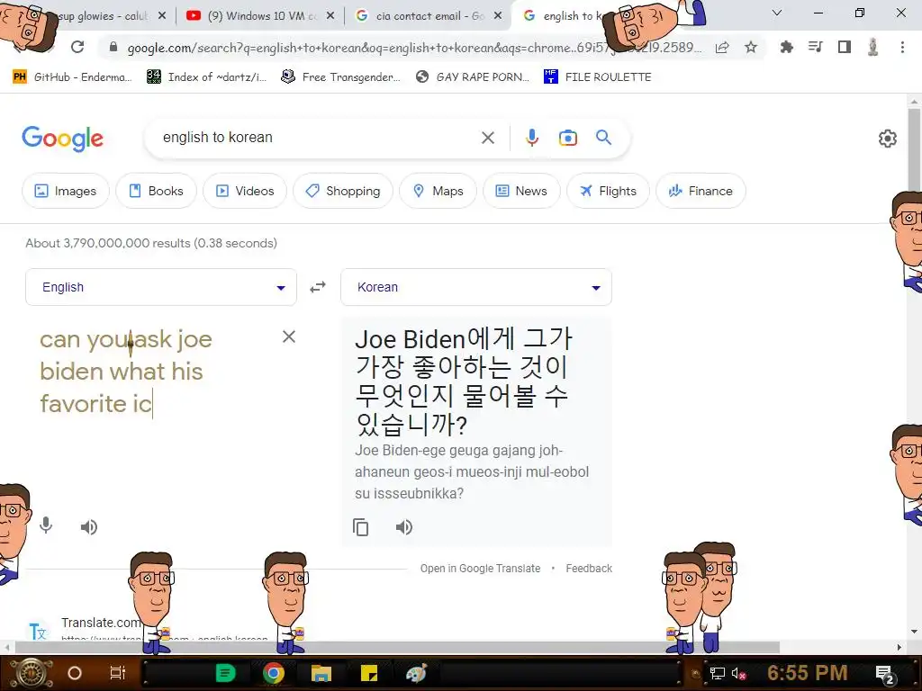Start voice search with microphone icon
Image resolution: width=922 pixels, height=691 pixels.
click(x=531, y=138)
